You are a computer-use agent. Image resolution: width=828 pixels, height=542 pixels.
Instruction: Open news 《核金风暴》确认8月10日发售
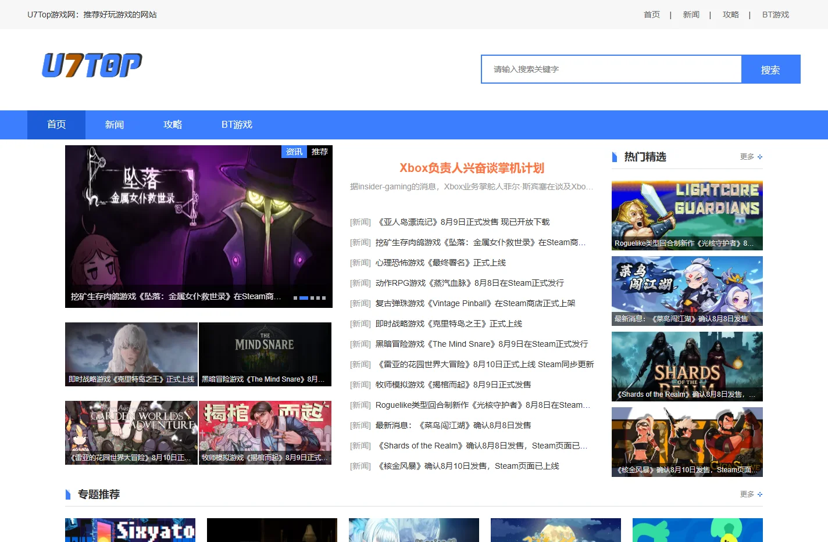pos(467,466)
